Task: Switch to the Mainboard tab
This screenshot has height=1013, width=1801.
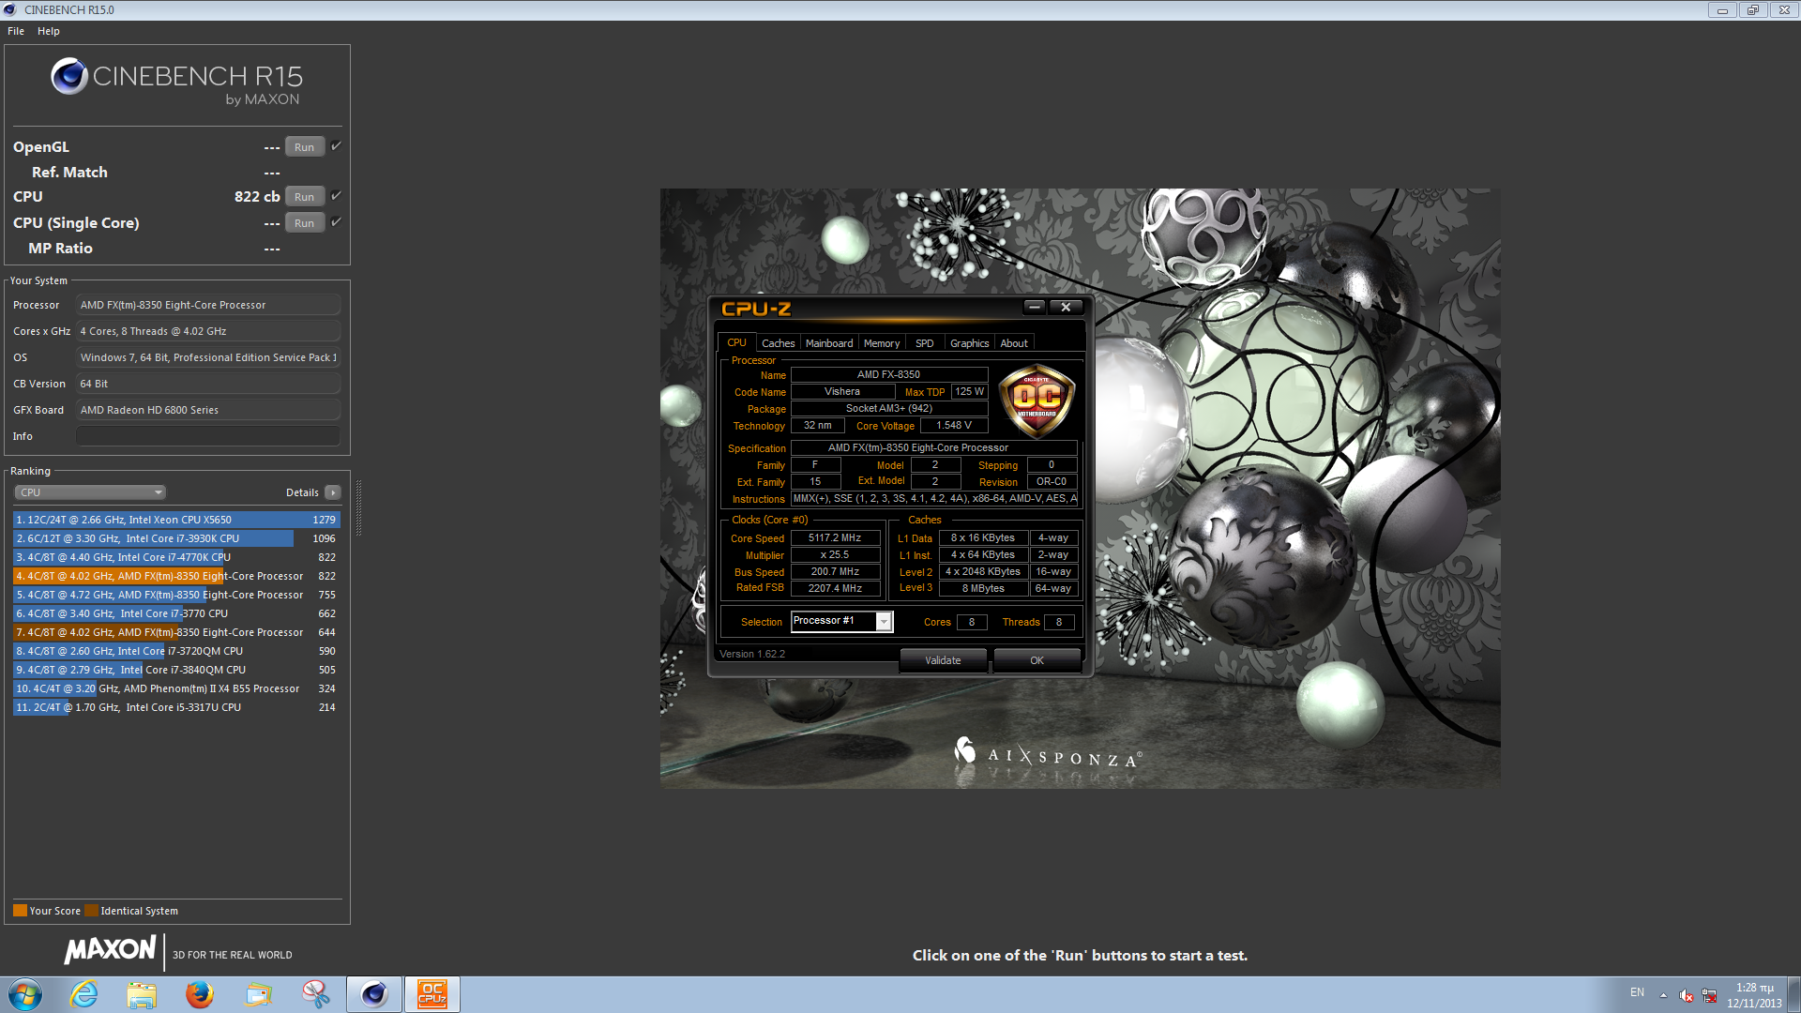Action: pyautogui.click(x=829, y=343)
